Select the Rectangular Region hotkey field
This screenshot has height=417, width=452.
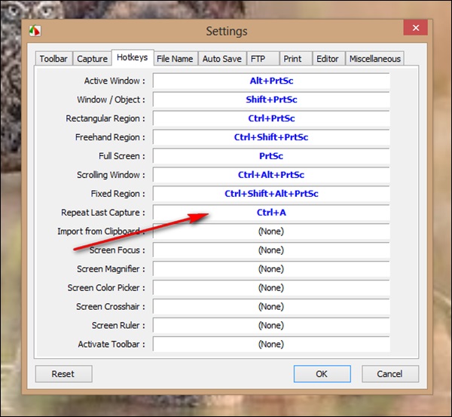(x=271, y=118)
